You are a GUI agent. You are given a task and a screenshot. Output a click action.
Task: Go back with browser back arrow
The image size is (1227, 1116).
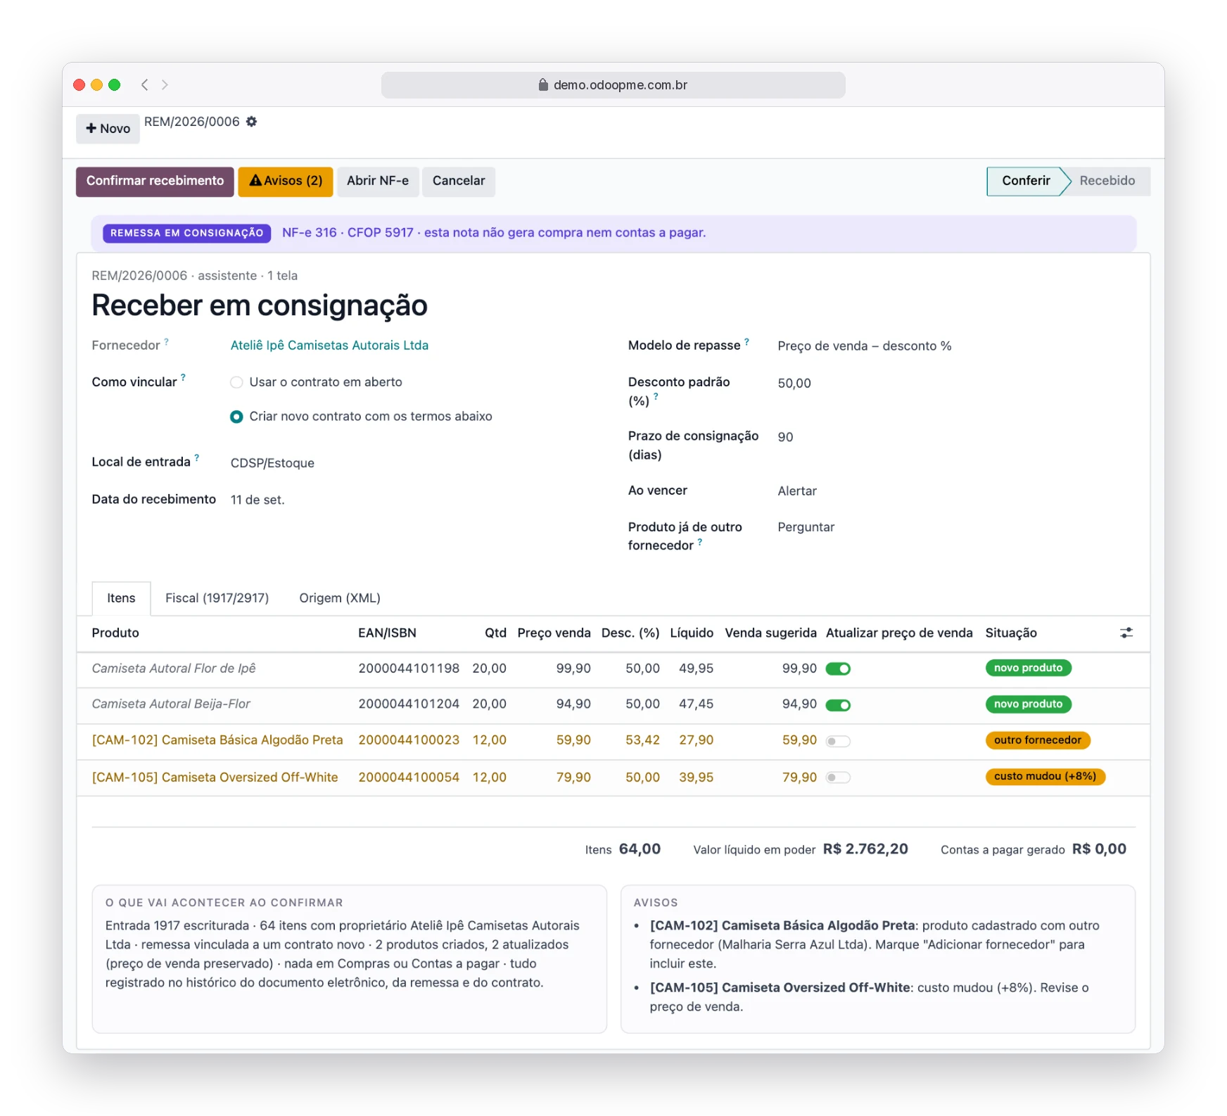click(144, 84)
